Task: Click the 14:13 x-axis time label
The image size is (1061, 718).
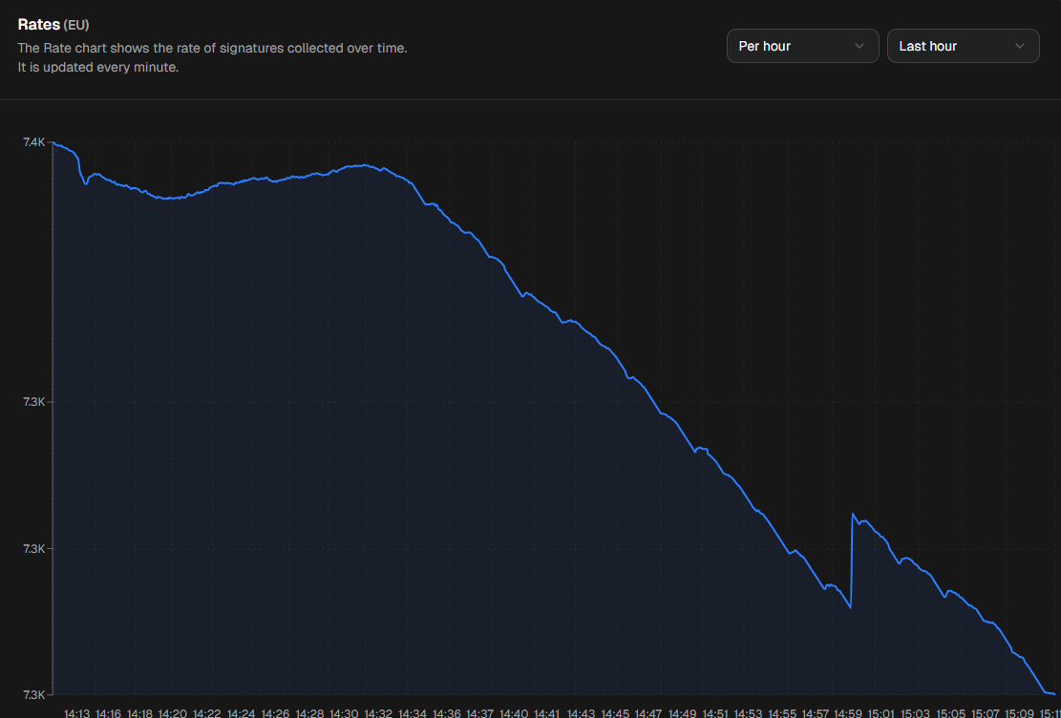Action: tap(76, 713)
